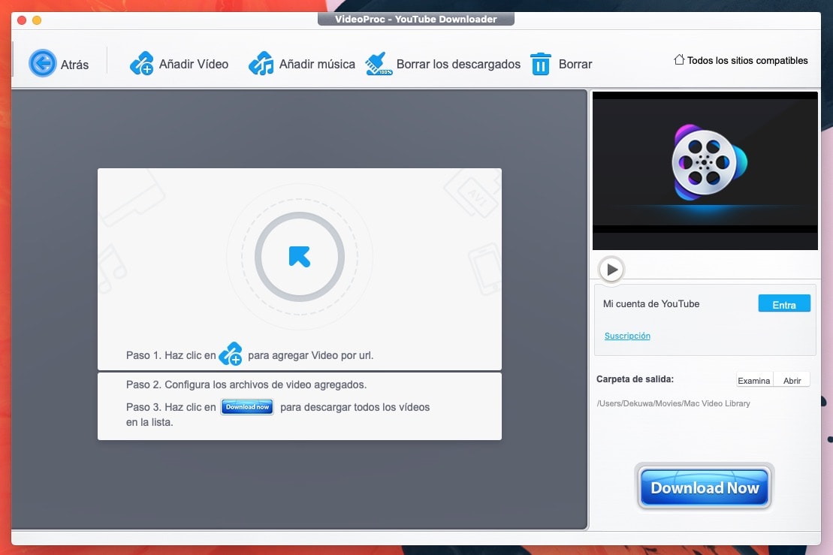Click the Carpeta de salida label
833x555 pixels.
pyautogui.click(x=635, y=379)
